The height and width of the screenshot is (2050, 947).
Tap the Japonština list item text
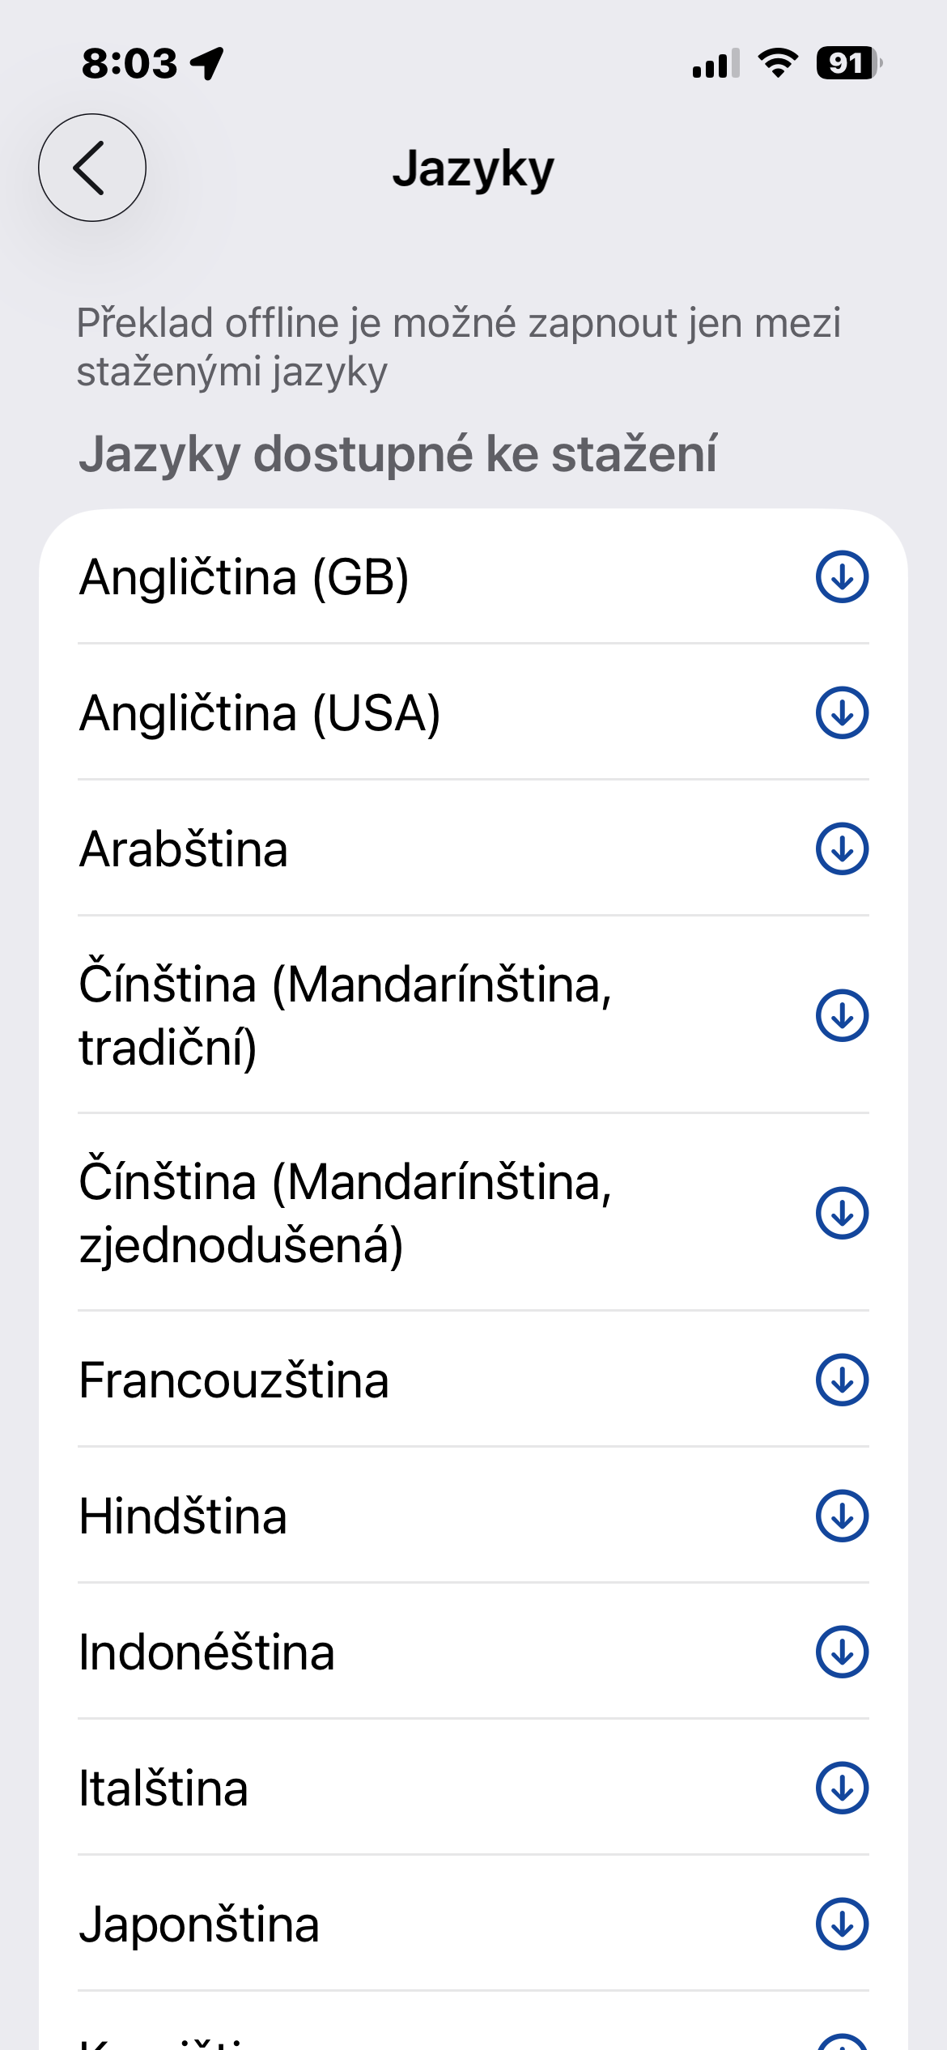pos(199,1925)
